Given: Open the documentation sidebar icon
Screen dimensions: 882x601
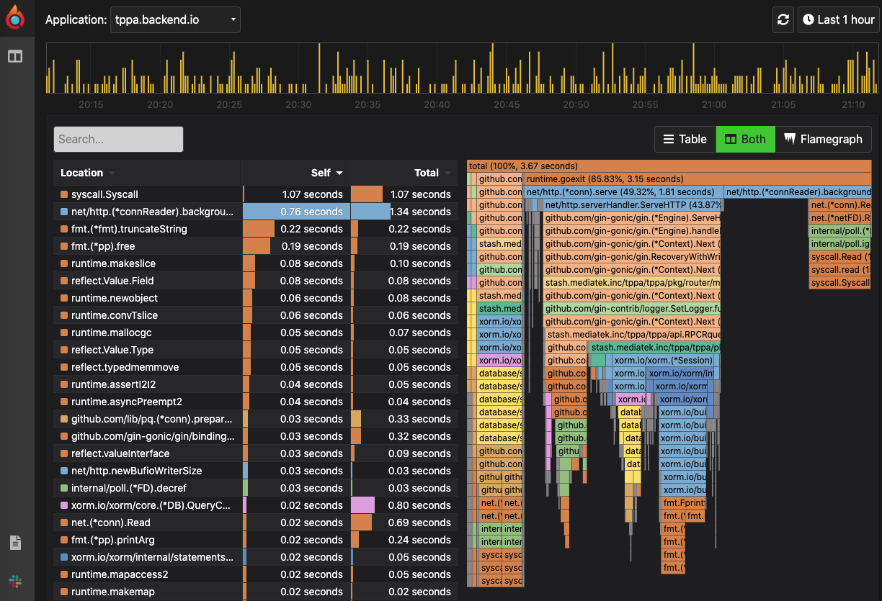Looking at the screenshot, I should click(15, 543).
